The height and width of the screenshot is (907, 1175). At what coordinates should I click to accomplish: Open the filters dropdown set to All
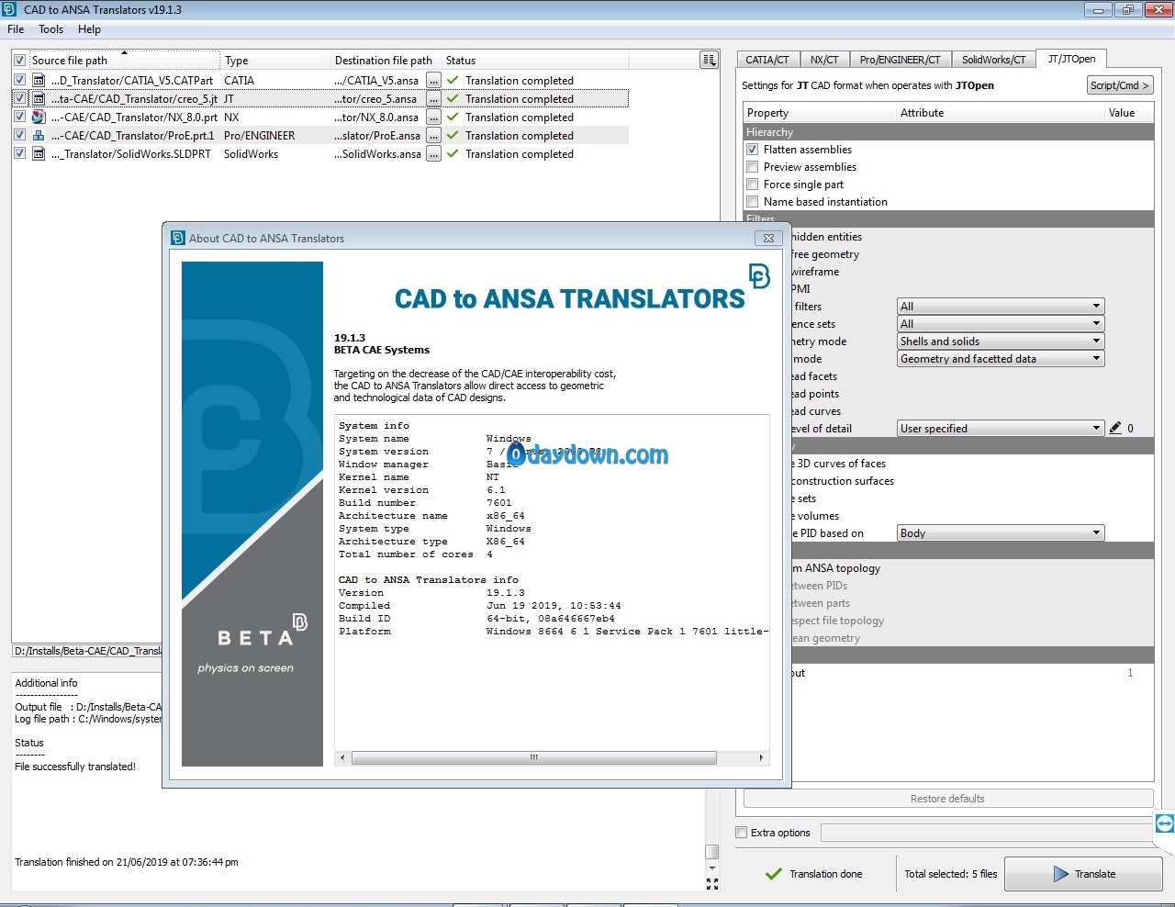tap(1001, 306)
